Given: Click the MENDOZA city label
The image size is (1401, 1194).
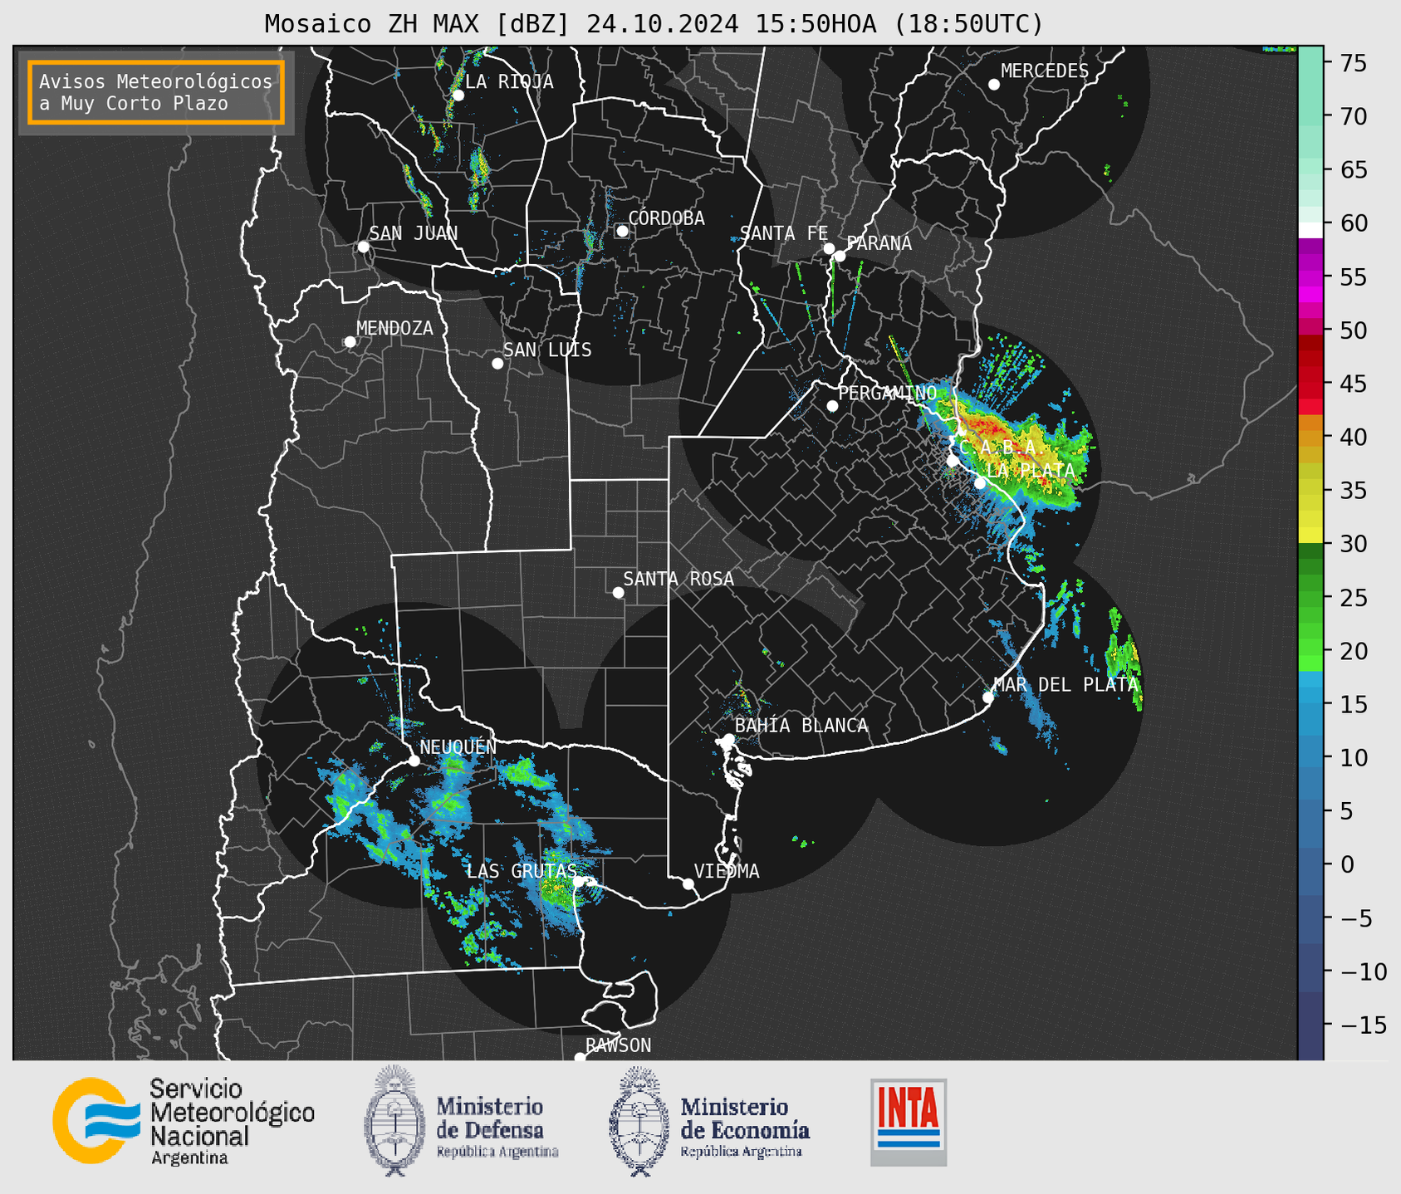Looking at the screenshot, I should pos(394,328).
